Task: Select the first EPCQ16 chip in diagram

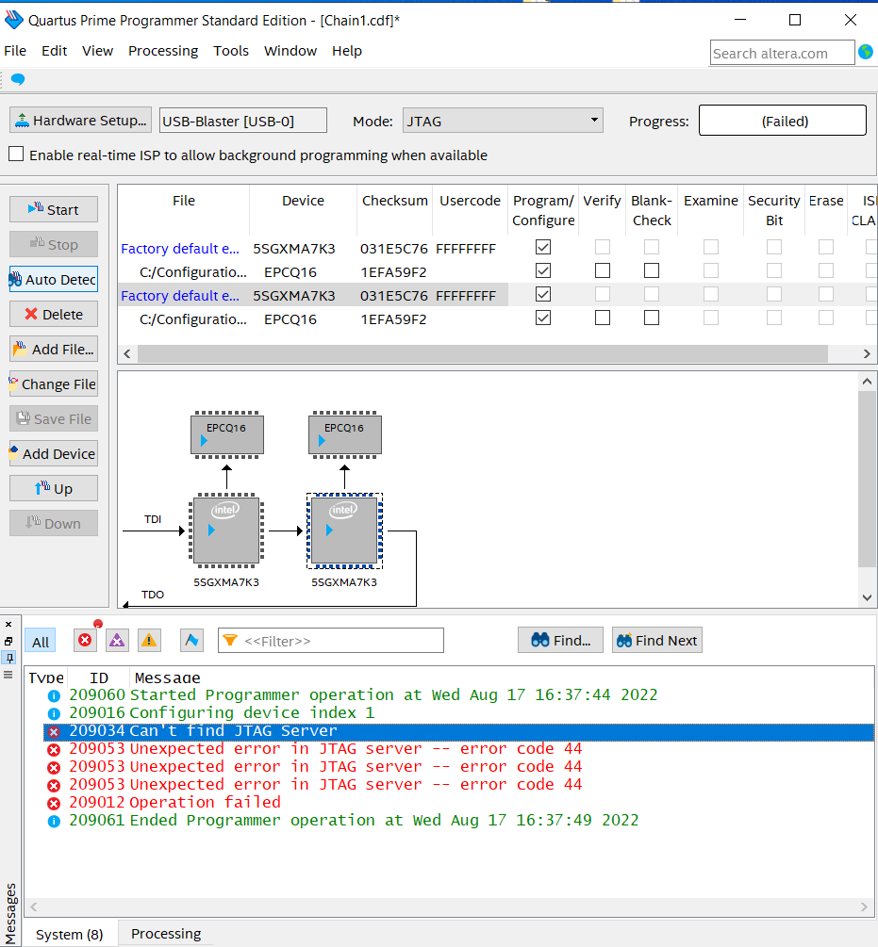Action: [226, 435]
